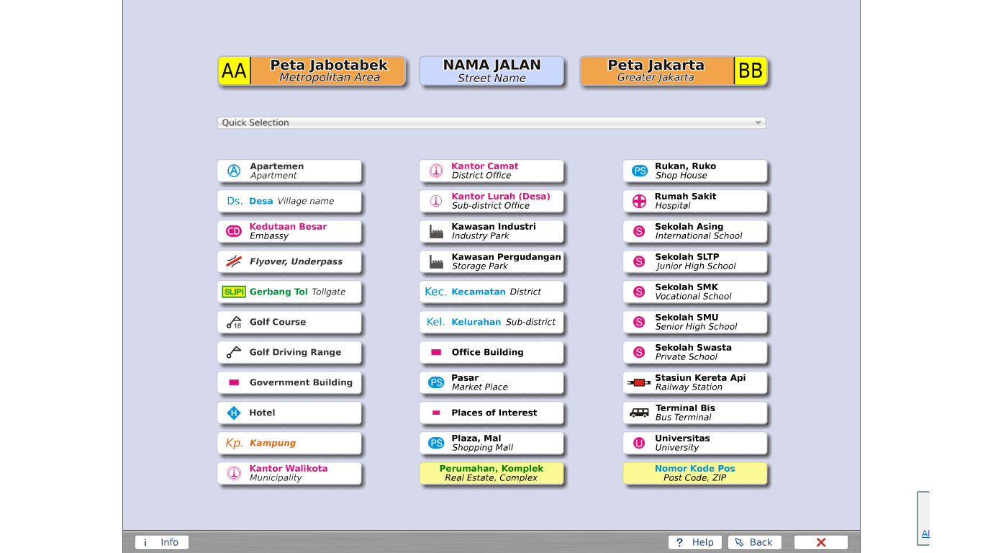Click the Flyover, Underpass crossing-lines icon
The image size is (983, 553).
pos(234,261)
